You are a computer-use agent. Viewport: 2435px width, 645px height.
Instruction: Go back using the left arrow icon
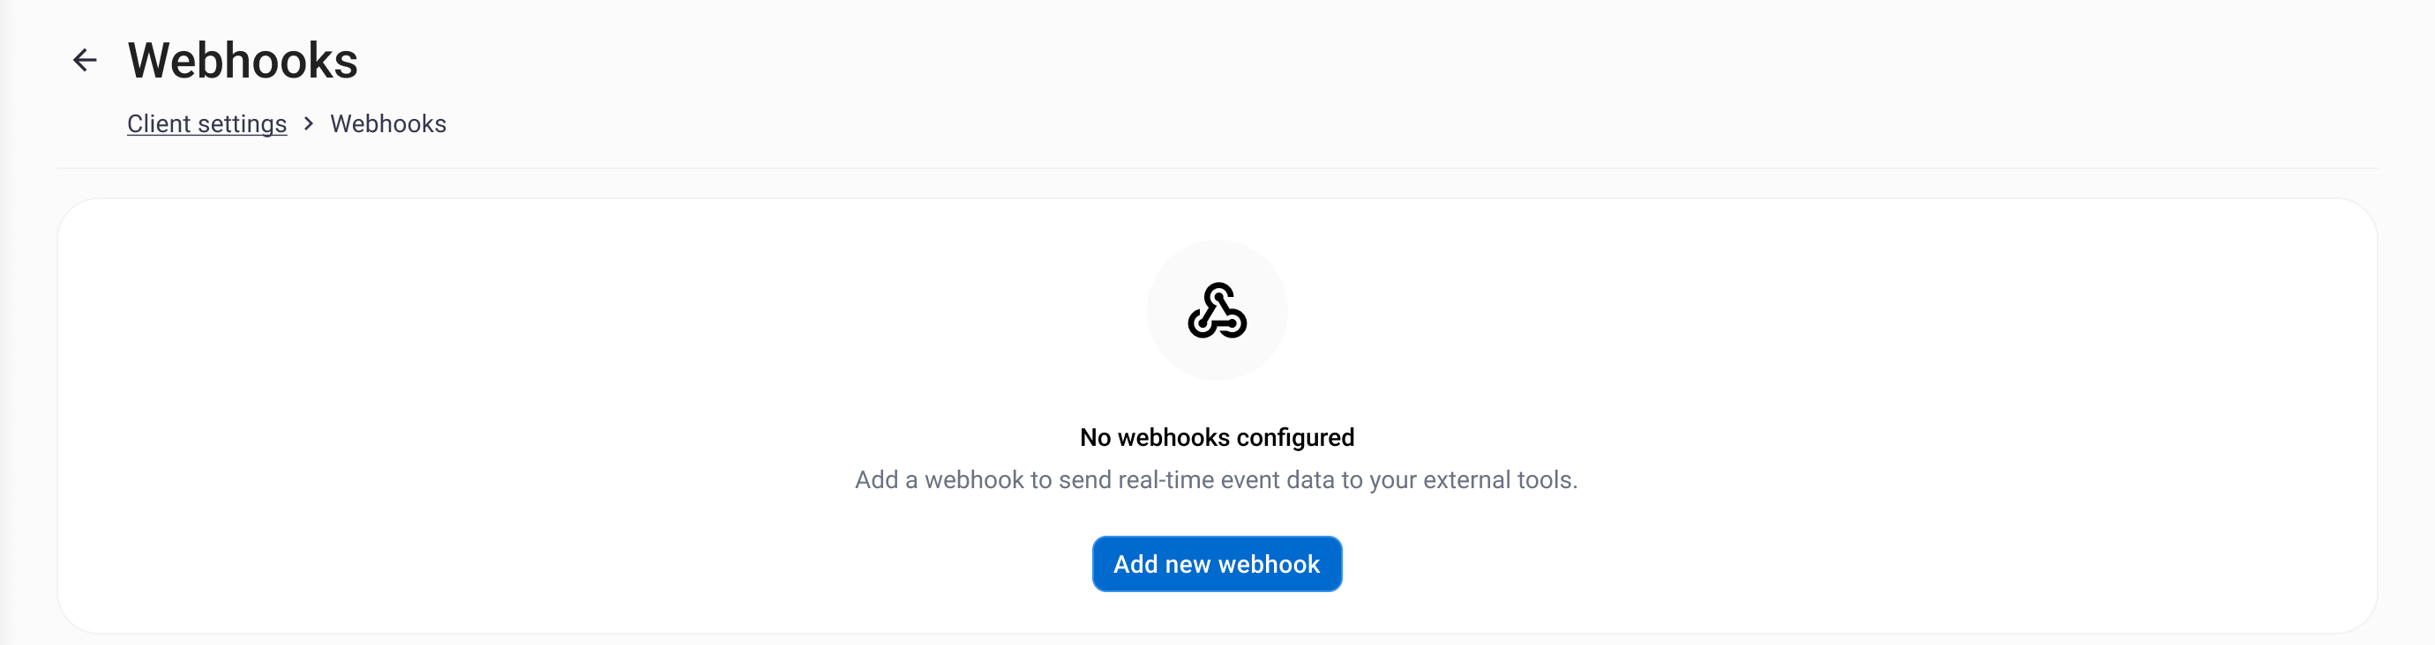pos(85,61)
